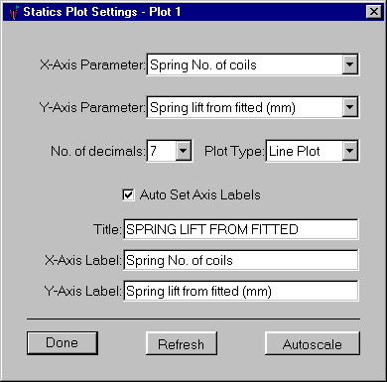This screenshot has height=382, width=387.
Task: Click the Y-Axis Label input field
Action: (x=241, y=292)
